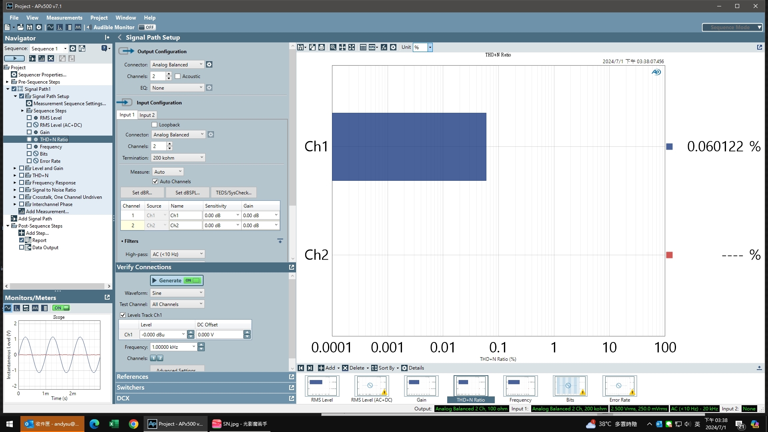Click the print graph icon
Screen dimensions: 768x432
(322, 47)
